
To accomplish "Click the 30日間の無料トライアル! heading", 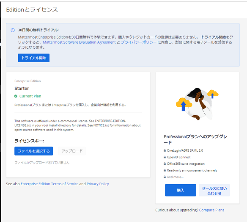I will click(38, 30).
